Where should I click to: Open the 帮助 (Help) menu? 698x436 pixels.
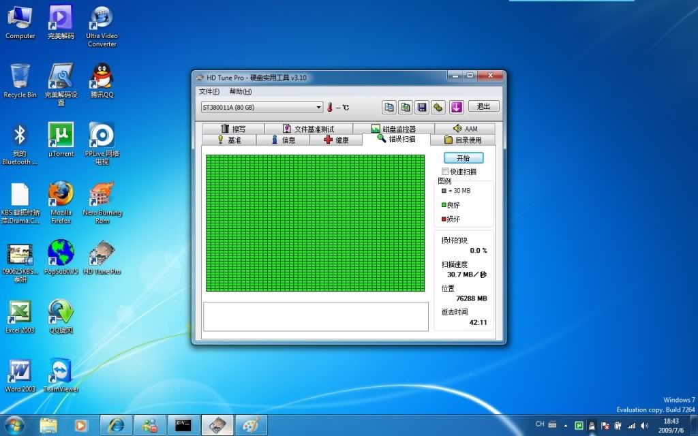point(240,91)
